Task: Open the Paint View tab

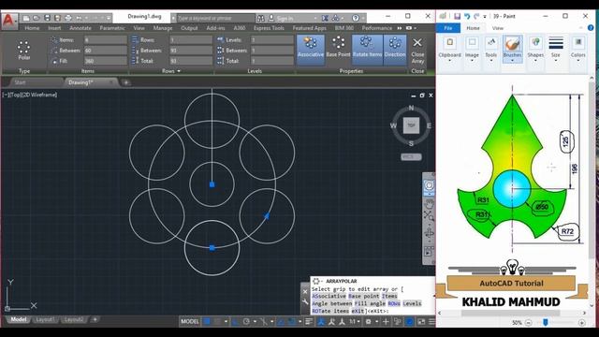Action: coord(498,28)
